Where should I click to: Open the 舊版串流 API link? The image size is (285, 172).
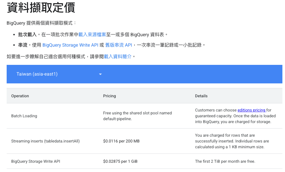[x=119, y=45]
